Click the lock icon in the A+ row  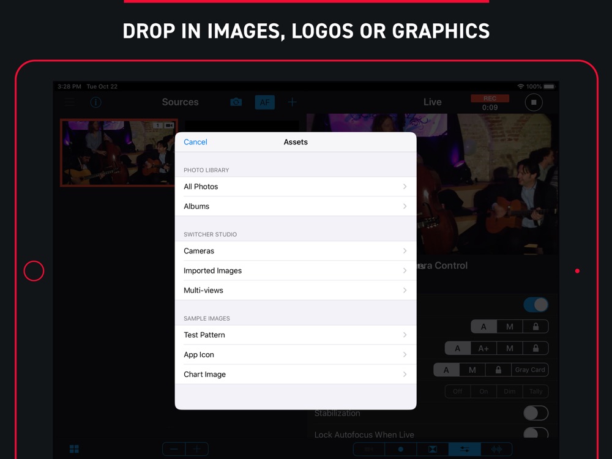(536, 348)
